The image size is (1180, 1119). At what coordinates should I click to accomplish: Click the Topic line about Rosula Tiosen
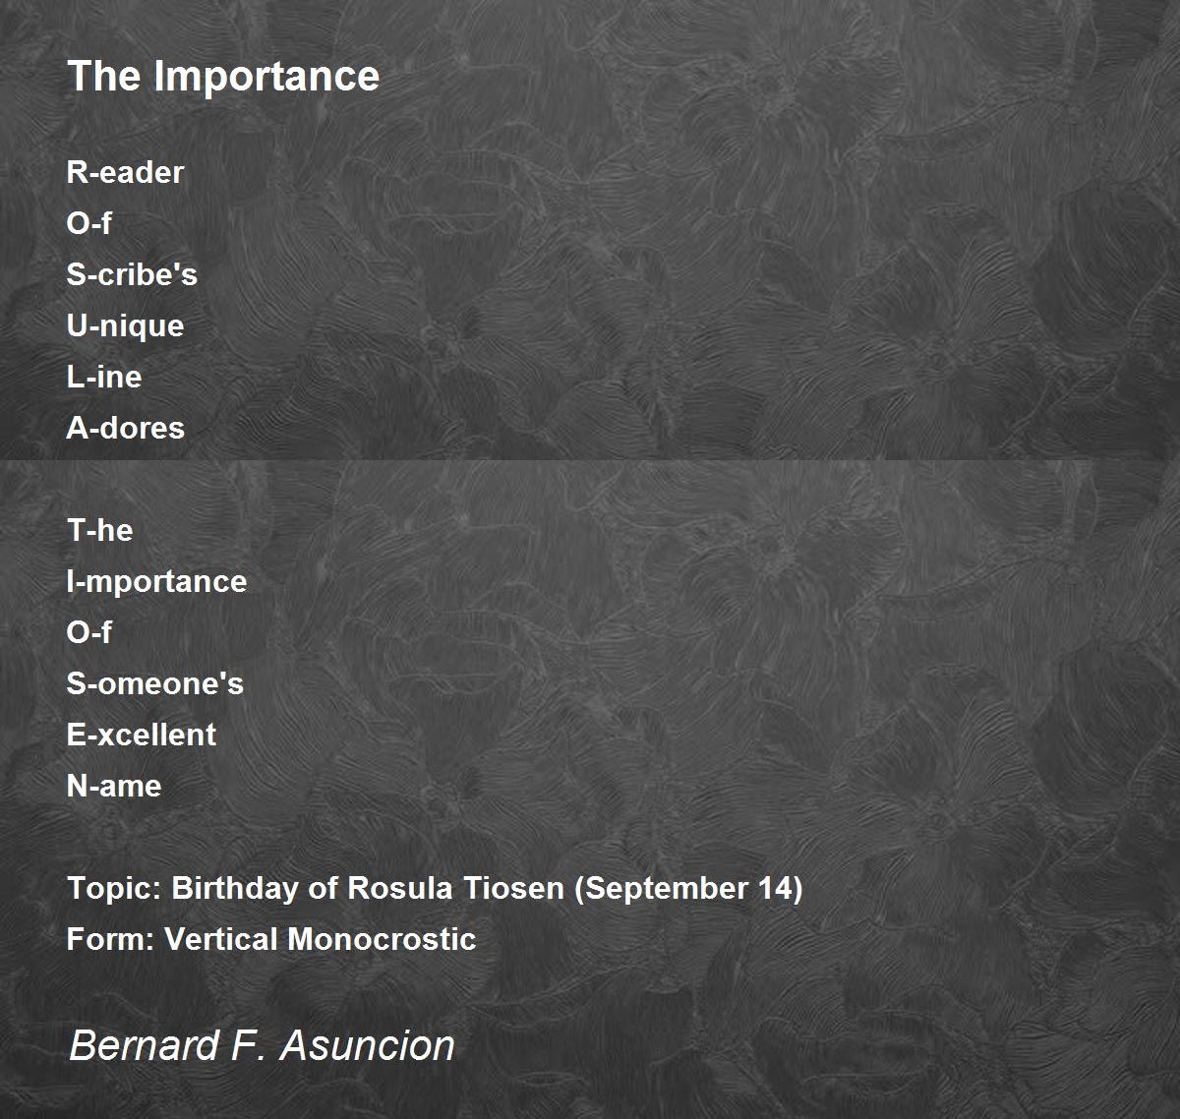coord(435,888)
